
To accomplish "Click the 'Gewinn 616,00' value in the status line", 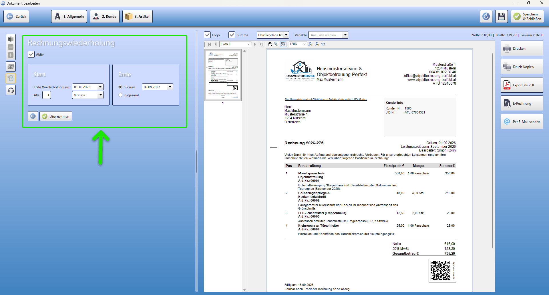I will [x=532, y=35].
